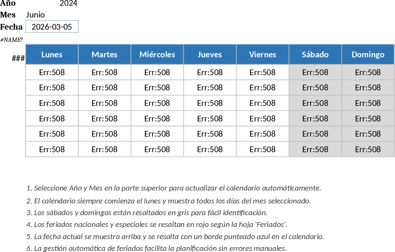Select the Martes column header
This screenshot has height=252, width=395.
click(104, 54)
